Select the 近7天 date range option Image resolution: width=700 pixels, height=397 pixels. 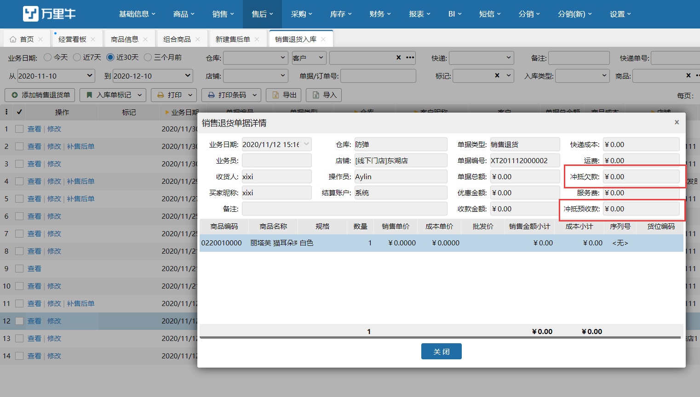point(77,57)
